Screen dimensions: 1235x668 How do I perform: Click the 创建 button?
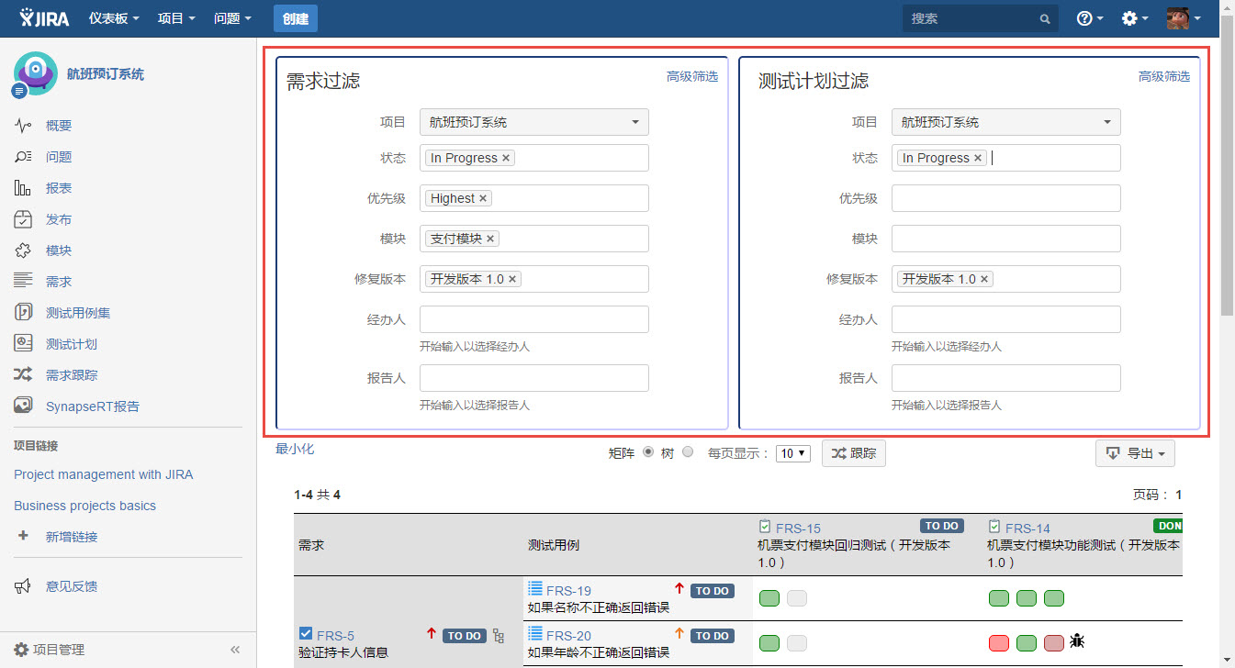click(295, 18)
